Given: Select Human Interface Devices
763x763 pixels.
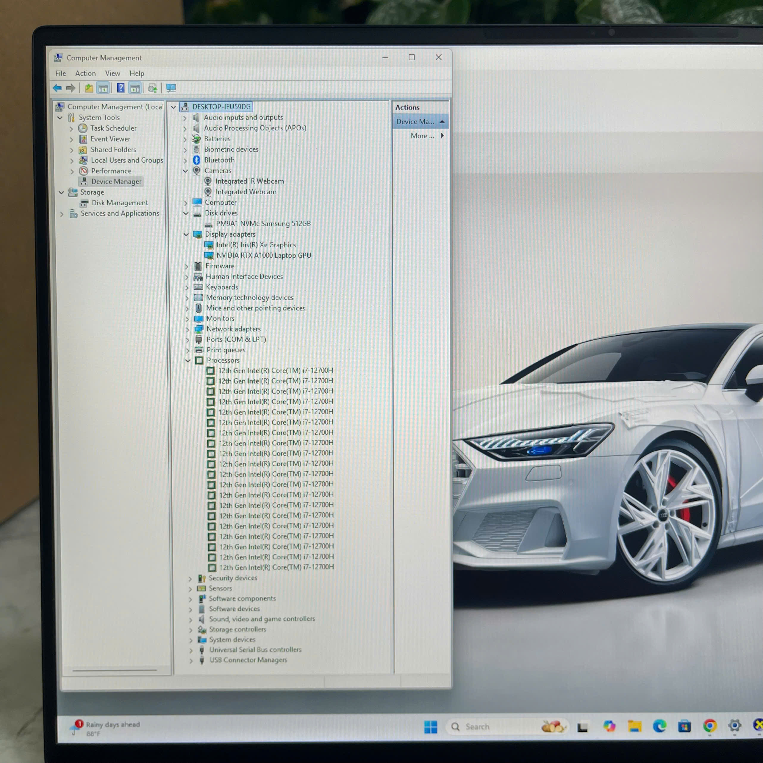Looking at the screenshot, I should (244, 276).
